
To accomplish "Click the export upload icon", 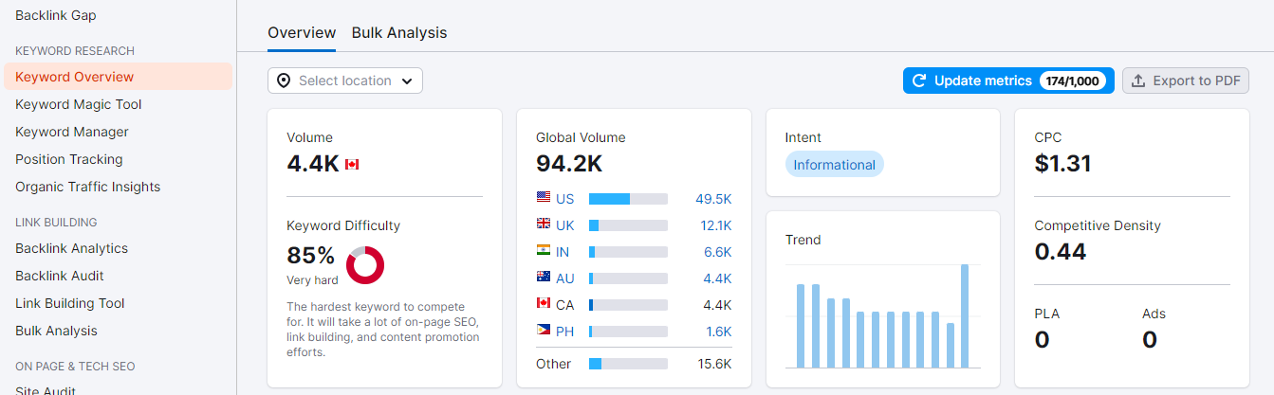I will (x=1139, y=81).
